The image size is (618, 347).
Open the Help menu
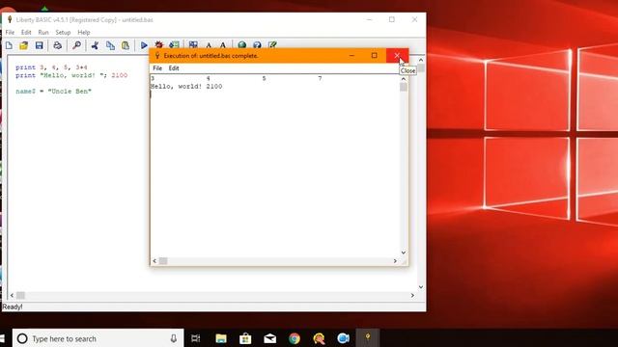pos(84,32)
